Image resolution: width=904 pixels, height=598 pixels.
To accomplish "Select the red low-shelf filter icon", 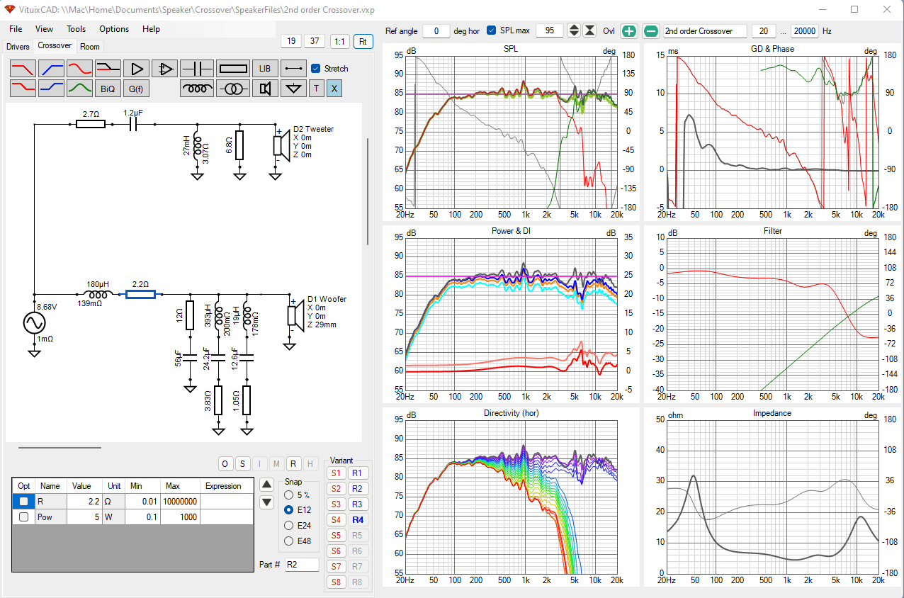I will [x=23, y=89].
